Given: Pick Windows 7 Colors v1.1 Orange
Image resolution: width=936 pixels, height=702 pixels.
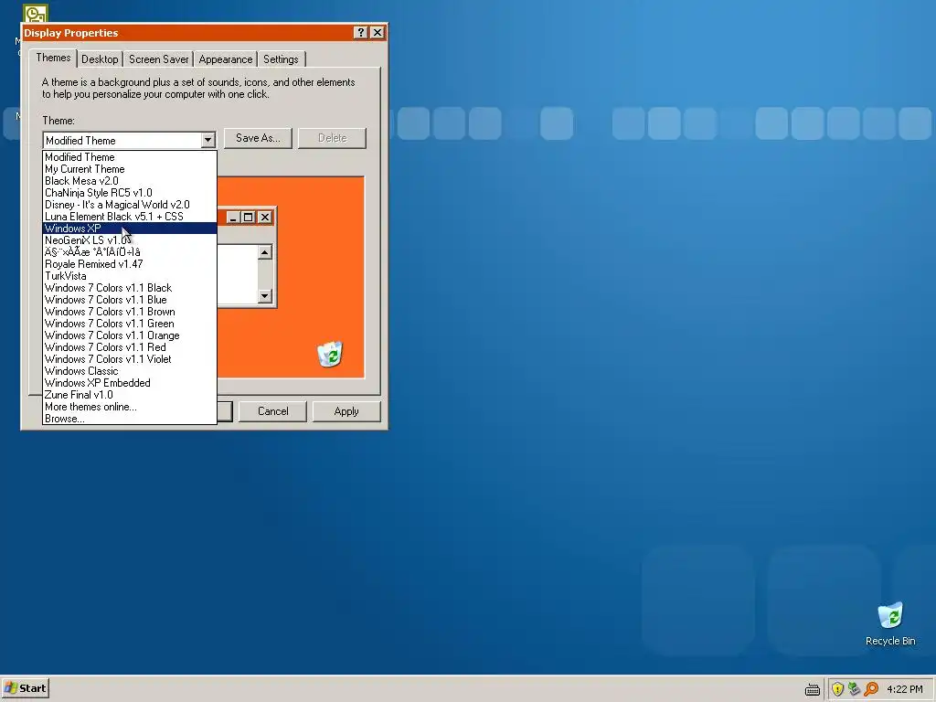Looking at the screenshot, I should (x=130, y=335).
